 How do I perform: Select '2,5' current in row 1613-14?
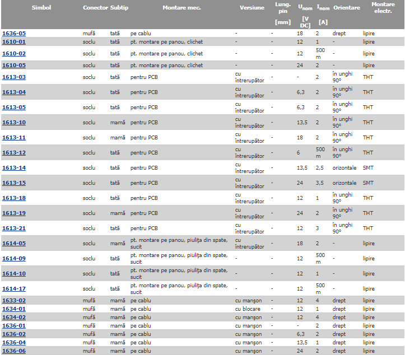tap(319, 168)
